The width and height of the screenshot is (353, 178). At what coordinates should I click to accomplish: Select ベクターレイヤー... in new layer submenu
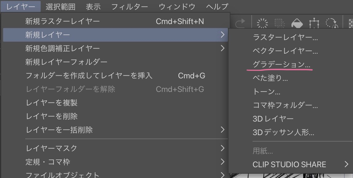285,51
